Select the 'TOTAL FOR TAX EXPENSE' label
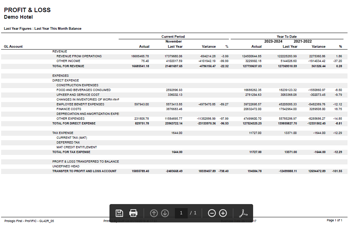 (x=71, y=152)
